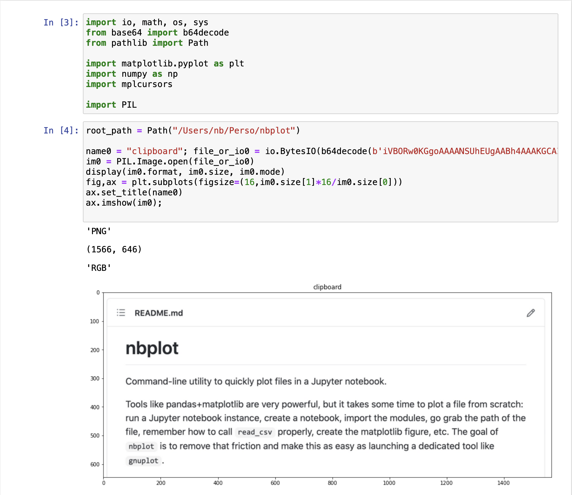Click the gnuplot inline code
572x495 pixels.
pyautogui.click(x=143, y=461)
